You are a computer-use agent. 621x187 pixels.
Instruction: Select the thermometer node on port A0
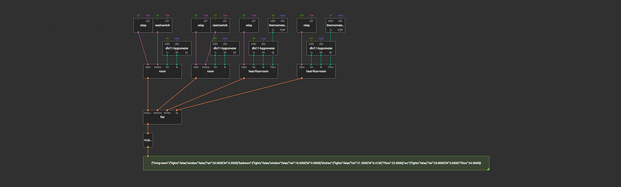277,25
